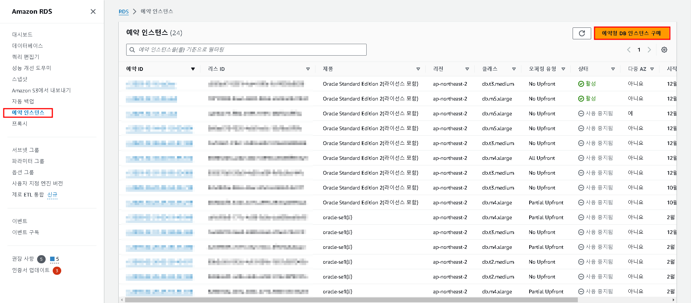Open 파라미터 그룹 in the sidebar

tap(28, 161)
